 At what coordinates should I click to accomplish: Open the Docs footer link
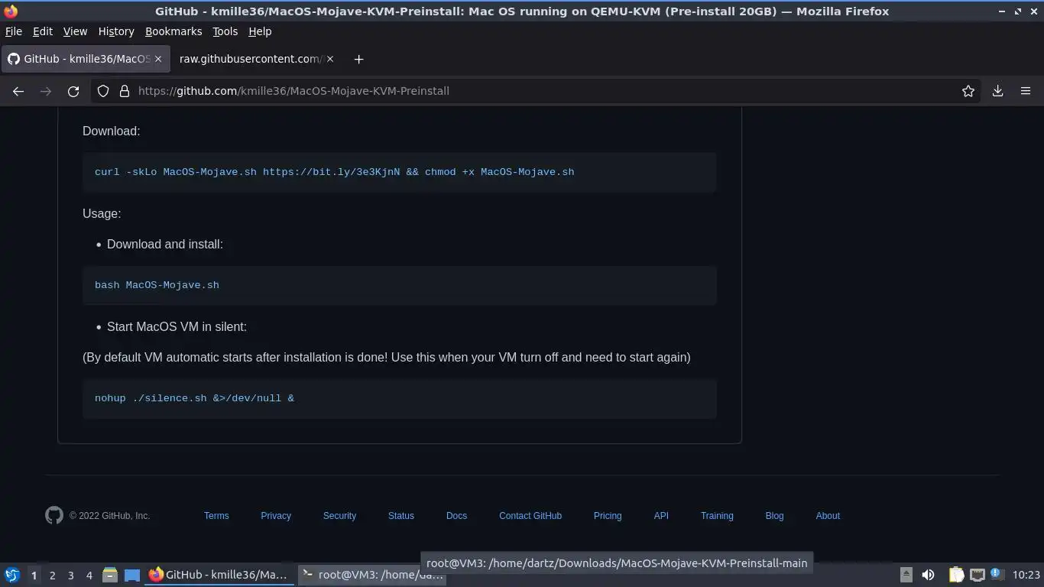(x=456, y=516)
